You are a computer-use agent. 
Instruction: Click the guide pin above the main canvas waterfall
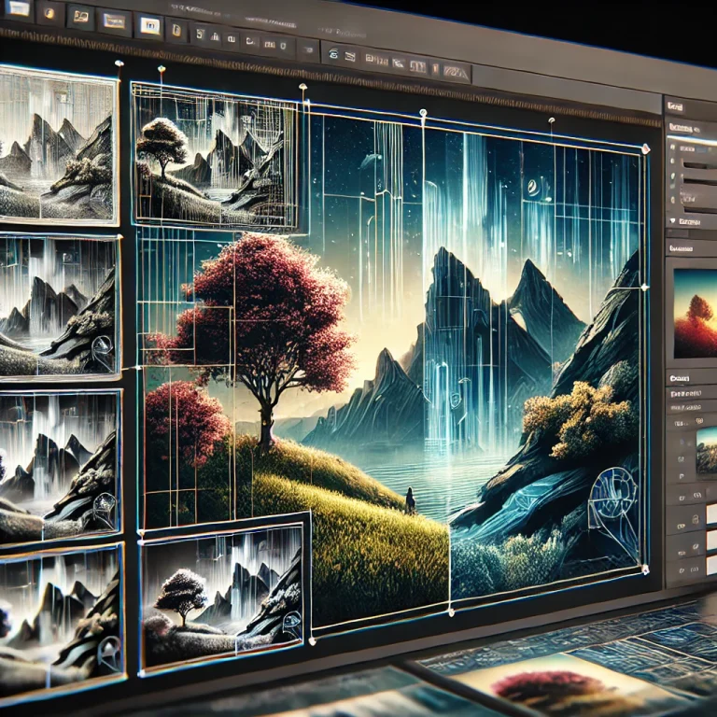point(423,112)
